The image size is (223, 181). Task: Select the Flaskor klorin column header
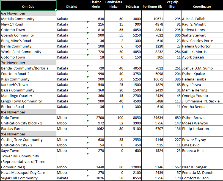[95, 4]
